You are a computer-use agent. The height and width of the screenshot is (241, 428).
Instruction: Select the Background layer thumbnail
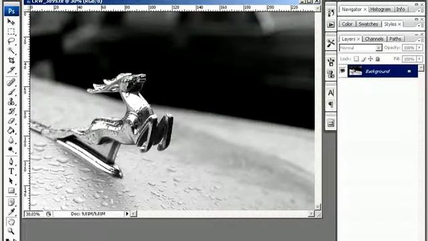pos(355,71)
